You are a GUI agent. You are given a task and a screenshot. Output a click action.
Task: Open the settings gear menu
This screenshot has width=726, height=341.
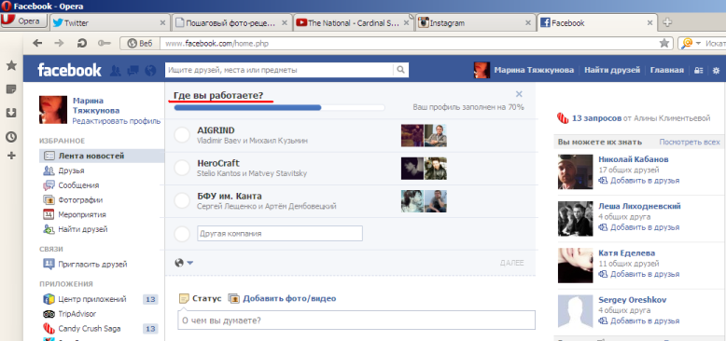coord(716,71)
